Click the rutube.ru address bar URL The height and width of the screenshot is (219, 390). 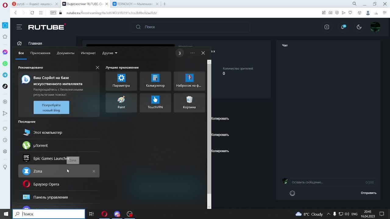[x=112, y=13]
